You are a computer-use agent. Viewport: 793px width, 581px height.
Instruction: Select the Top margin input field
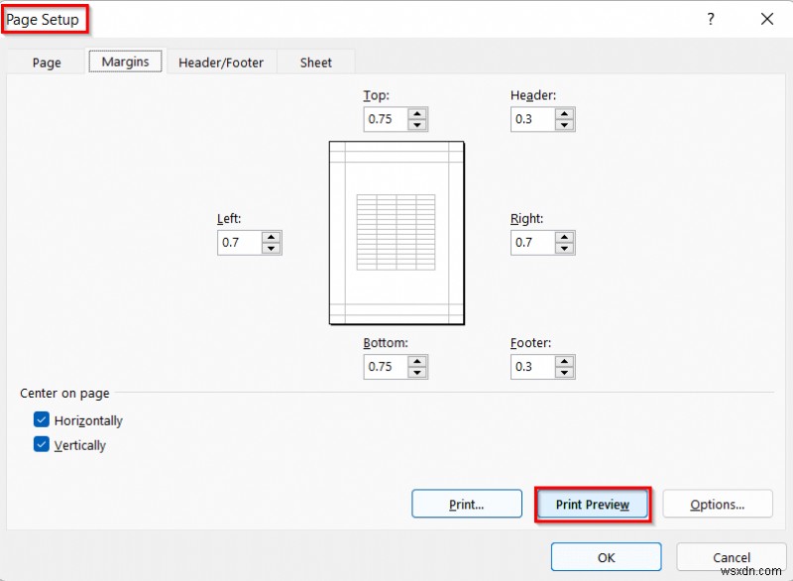389,119
